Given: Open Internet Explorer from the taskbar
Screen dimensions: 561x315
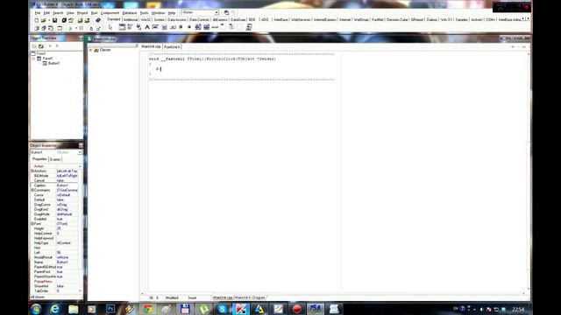Looking at the screenshot, I should pos(54,309).
